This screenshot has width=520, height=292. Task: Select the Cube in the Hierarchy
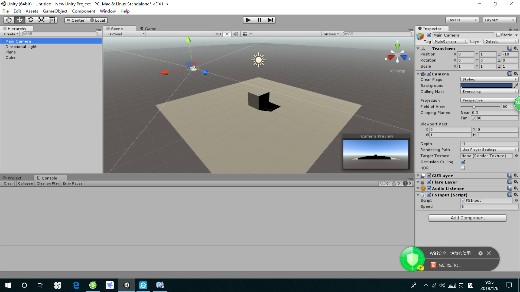point(10,58)
